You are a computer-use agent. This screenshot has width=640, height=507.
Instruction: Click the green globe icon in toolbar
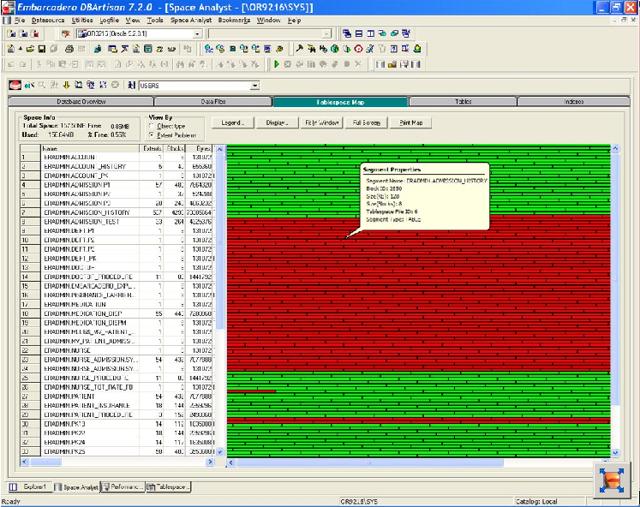(335, 49)
